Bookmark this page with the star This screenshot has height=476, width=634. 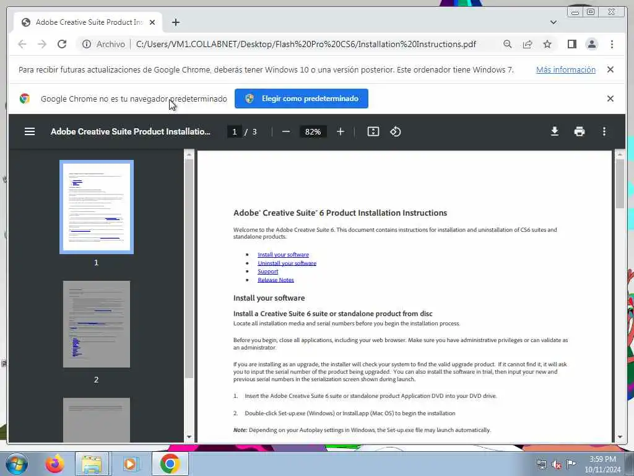pyautogui.click(x=547, y=44)
